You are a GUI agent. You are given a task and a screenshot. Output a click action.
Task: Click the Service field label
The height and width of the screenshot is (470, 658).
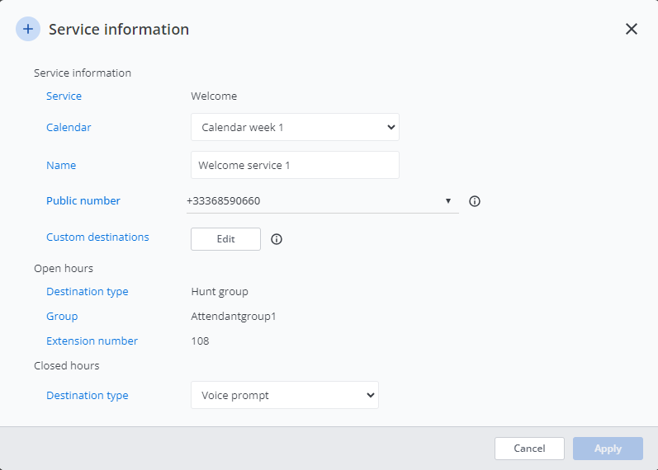[64, 96]
